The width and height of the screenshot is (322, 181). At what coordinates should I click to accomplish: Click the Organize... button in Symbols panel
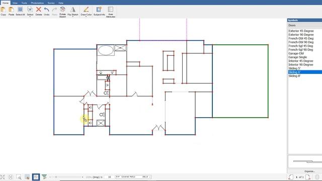(309, 171)
